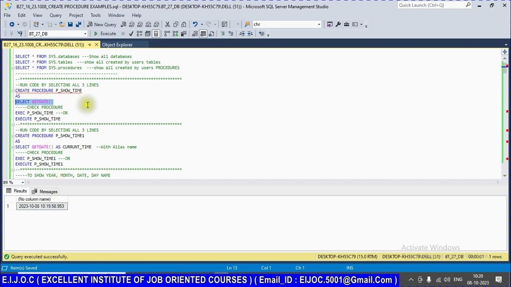
Task: Click the Quick Launch search box
Action: (434, 5)
